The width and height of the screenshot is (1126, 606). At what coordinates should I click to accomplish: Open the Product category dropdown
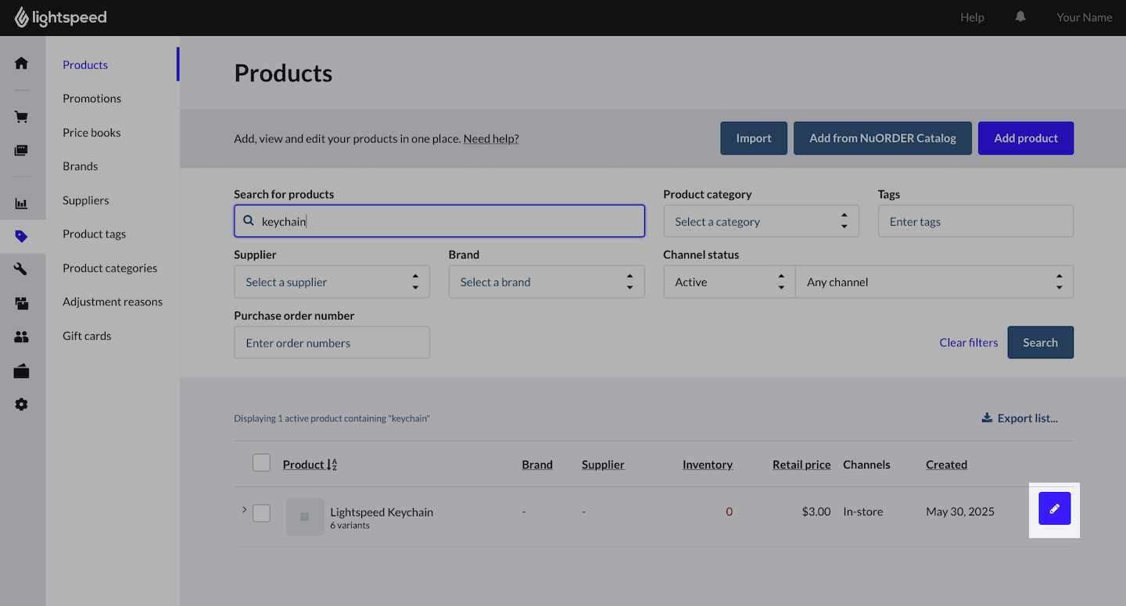click(x=760, y=222)
